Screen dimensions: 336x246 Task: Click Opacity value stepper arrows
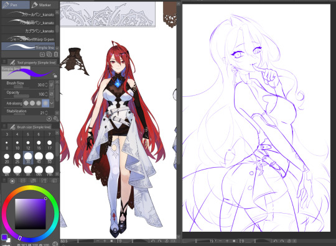[x=47, y=94]
